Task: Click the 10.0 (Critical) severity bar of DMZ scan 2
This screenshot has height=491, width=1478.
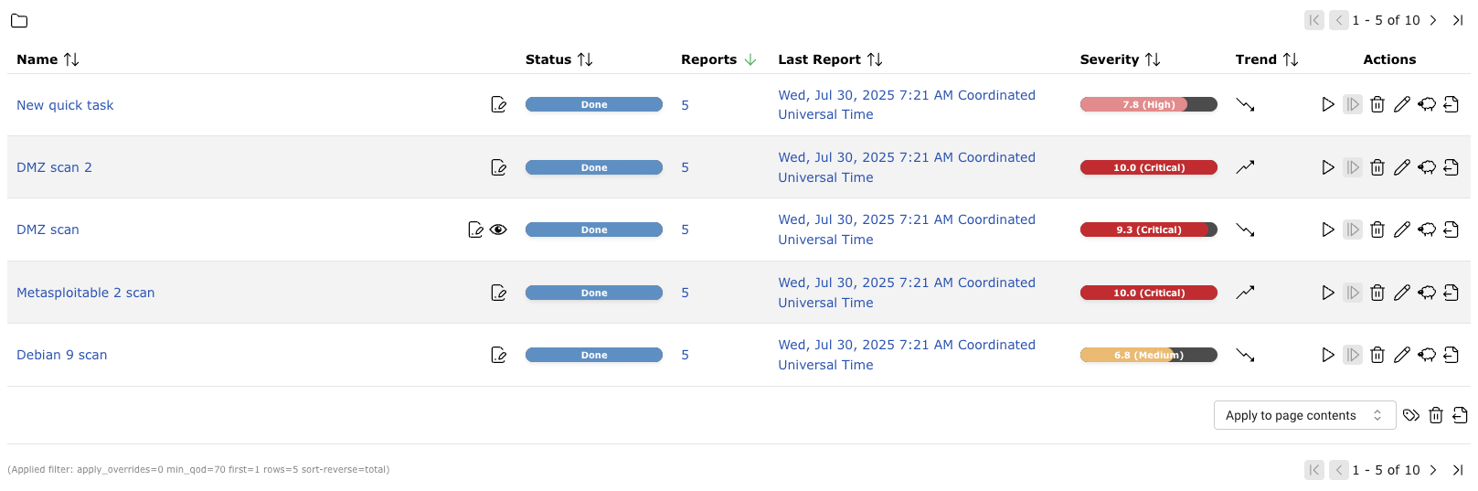Action: click(1148, 167)
